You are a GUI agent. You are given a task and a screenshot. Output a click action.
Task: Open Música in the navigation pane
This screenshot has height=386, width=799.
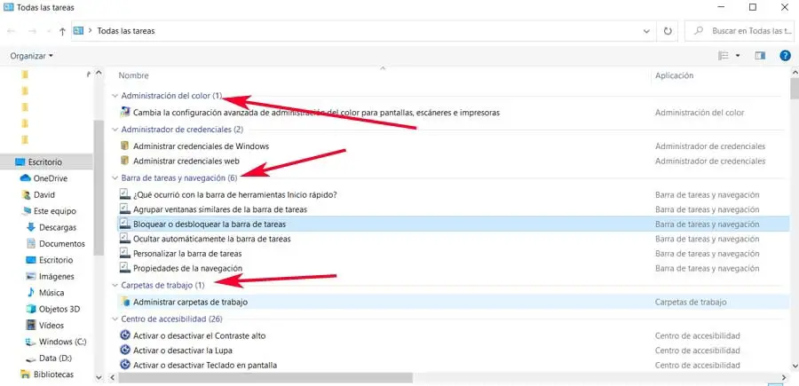51,293
